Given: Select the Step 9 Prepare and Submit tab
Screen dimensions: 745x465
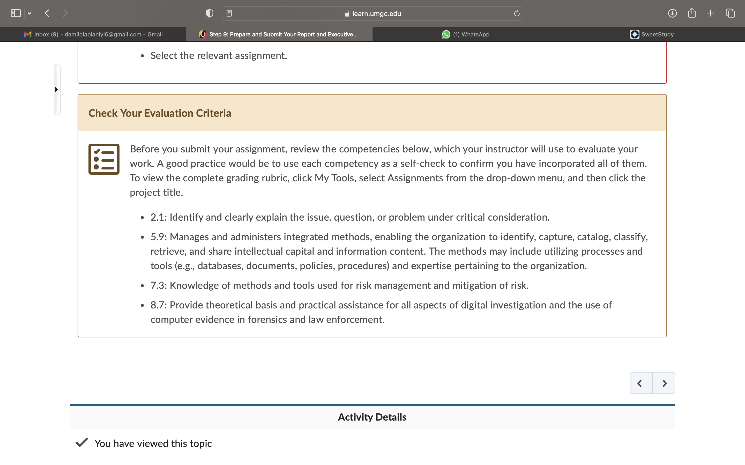Looking at the screenshot, I should (x=279, y=34).
